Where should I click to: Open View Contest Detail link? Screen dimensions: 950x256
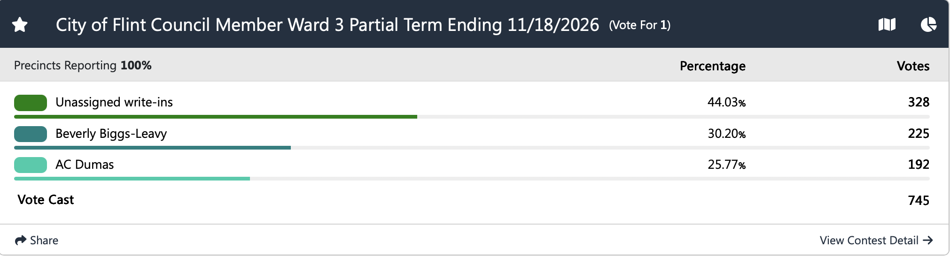(x=869, y=241)
